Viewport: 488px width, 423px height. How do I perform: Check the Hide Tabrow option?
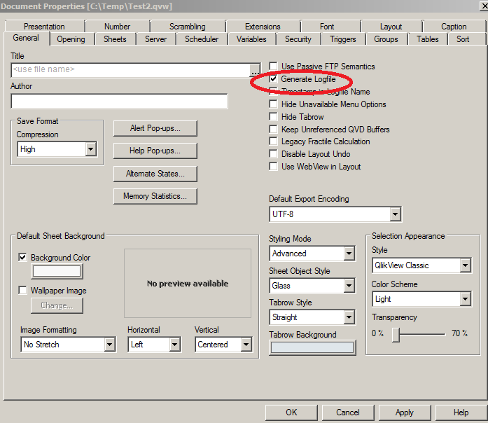point(273,117)
